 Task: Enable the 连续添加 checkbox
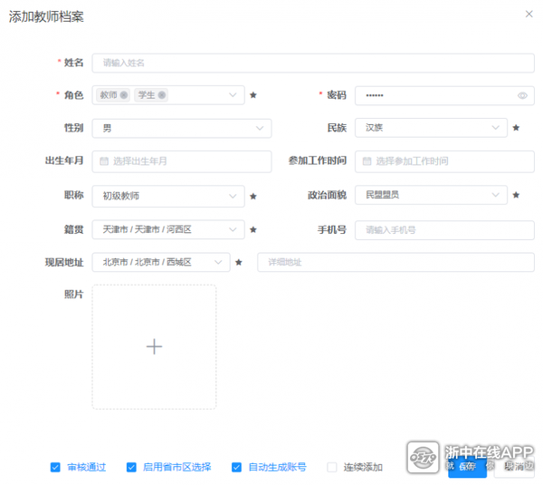[x=332, y=468]
